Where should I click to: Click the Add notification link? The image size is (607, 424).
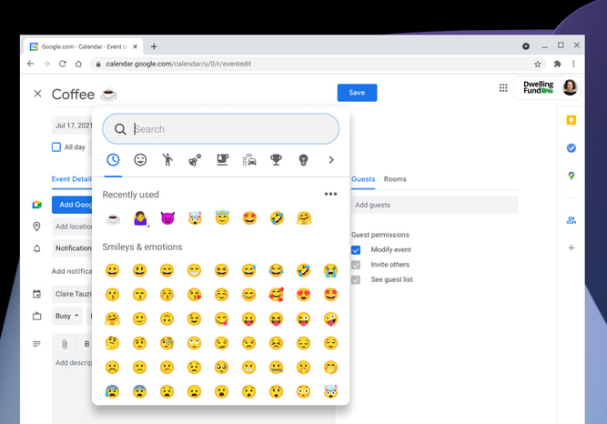(x=72, y=271)
